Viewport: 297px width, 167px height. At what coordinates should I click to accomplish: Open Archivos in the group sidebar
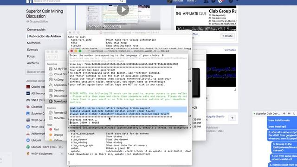pyautogui.click(x=33, y=63)
